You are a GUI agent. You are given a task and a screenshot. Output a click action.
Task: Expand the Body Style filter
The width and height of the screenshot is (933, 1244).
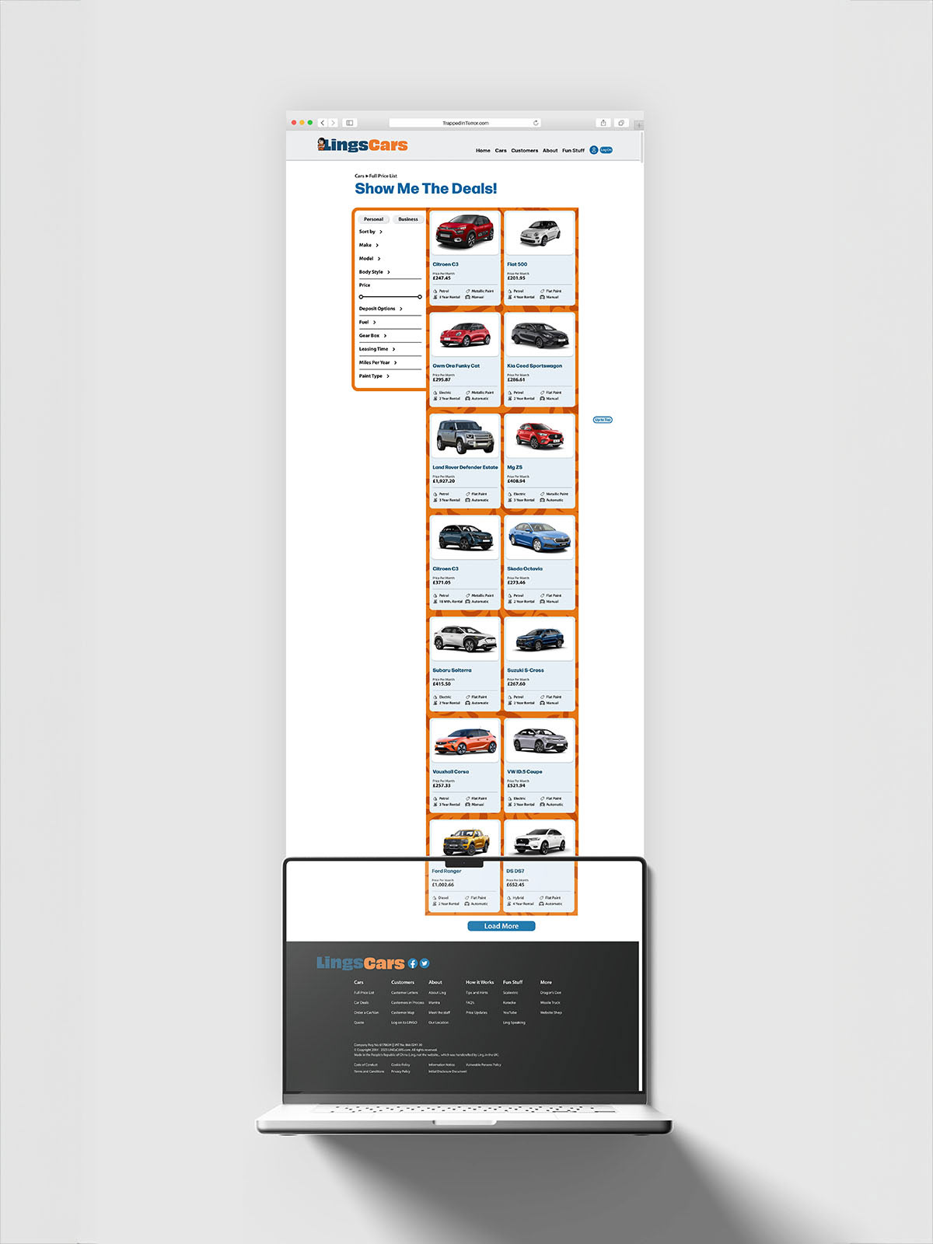(x=375, y=272)
